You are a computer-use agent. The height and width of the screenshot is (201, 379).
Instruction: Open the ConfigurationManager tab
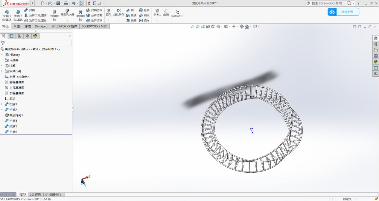coord(19,36)
